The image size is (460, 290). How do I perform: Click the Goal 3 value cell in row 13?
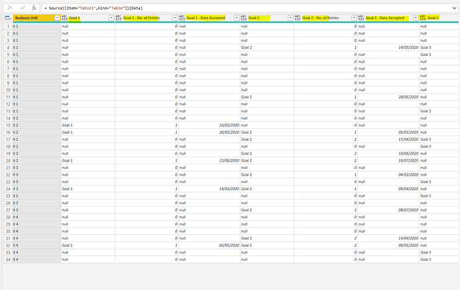point(439,111)
